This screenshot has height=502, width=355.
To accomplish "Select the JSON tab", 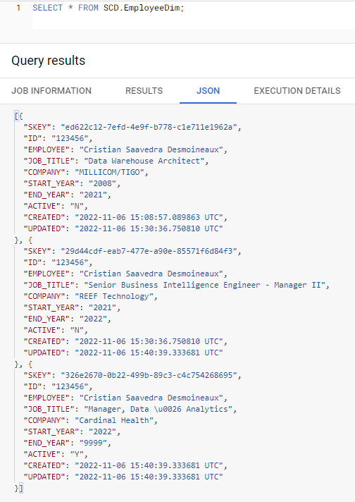I will point(208,91).
